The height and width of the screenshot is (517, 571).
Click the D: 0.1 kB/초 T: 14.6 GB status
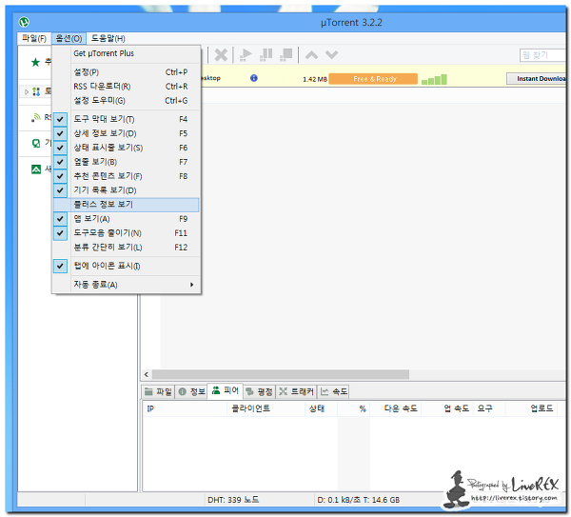click(x=359, y=500)
